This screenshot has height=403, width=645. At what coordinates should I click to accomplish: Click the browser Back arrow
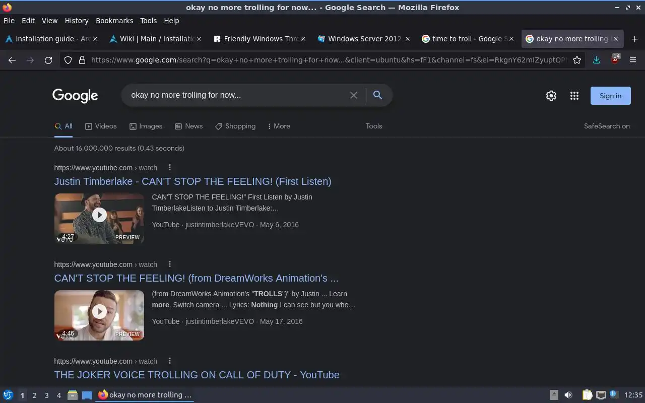click(12, 60)
